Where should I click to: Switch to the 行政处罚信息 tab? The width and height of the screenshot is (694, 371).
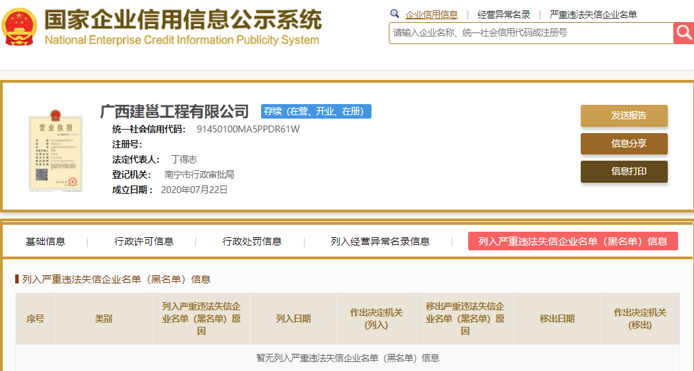(252, 241)
